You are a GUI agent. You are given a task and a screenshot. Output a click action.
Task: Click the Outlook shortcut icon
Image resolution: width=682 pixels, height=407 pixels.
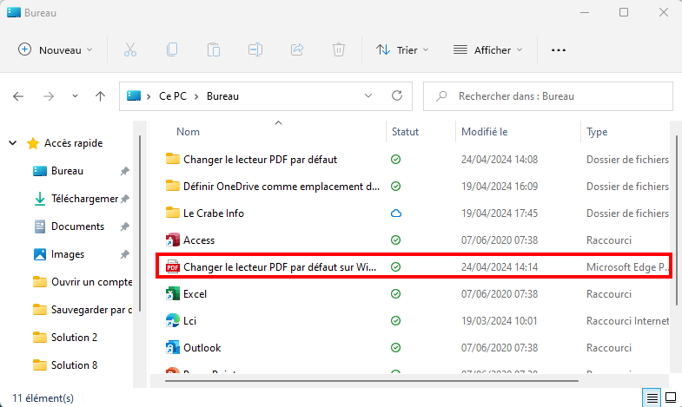[x=173, y=348]
